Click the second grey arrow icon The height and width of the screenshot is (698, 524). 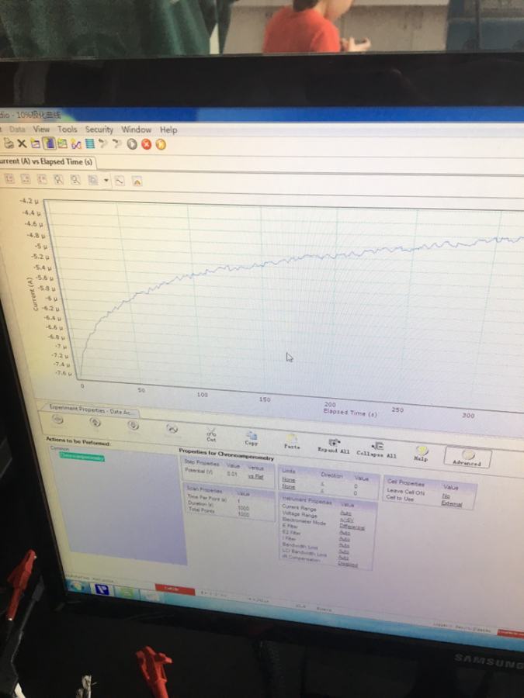click(x=117, y=143)
